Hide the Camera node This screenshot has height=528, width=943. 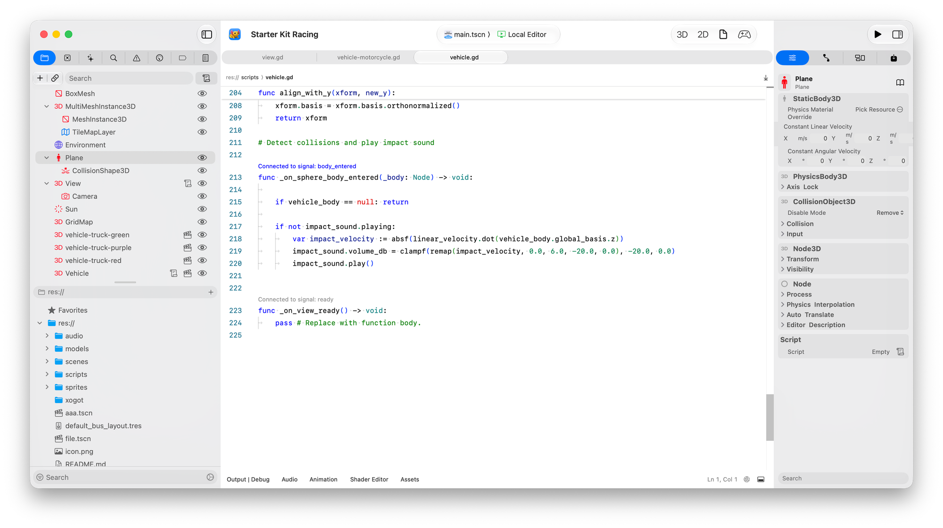(x=202, y=196)
